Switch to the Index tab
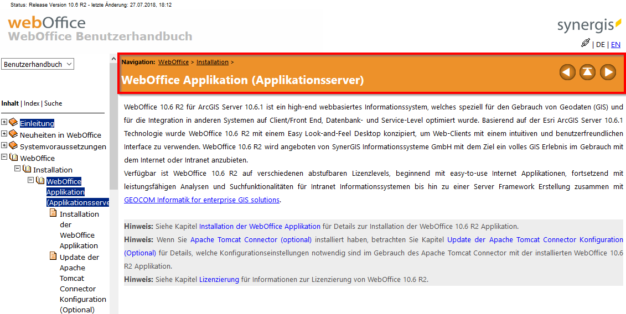626x314 pixels. click(x=32, y=103)
